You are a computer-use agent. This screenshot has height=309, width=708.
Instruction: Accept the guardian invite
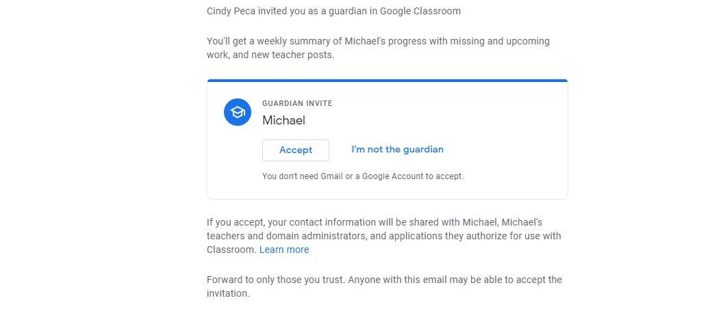[x=296, y=150]
